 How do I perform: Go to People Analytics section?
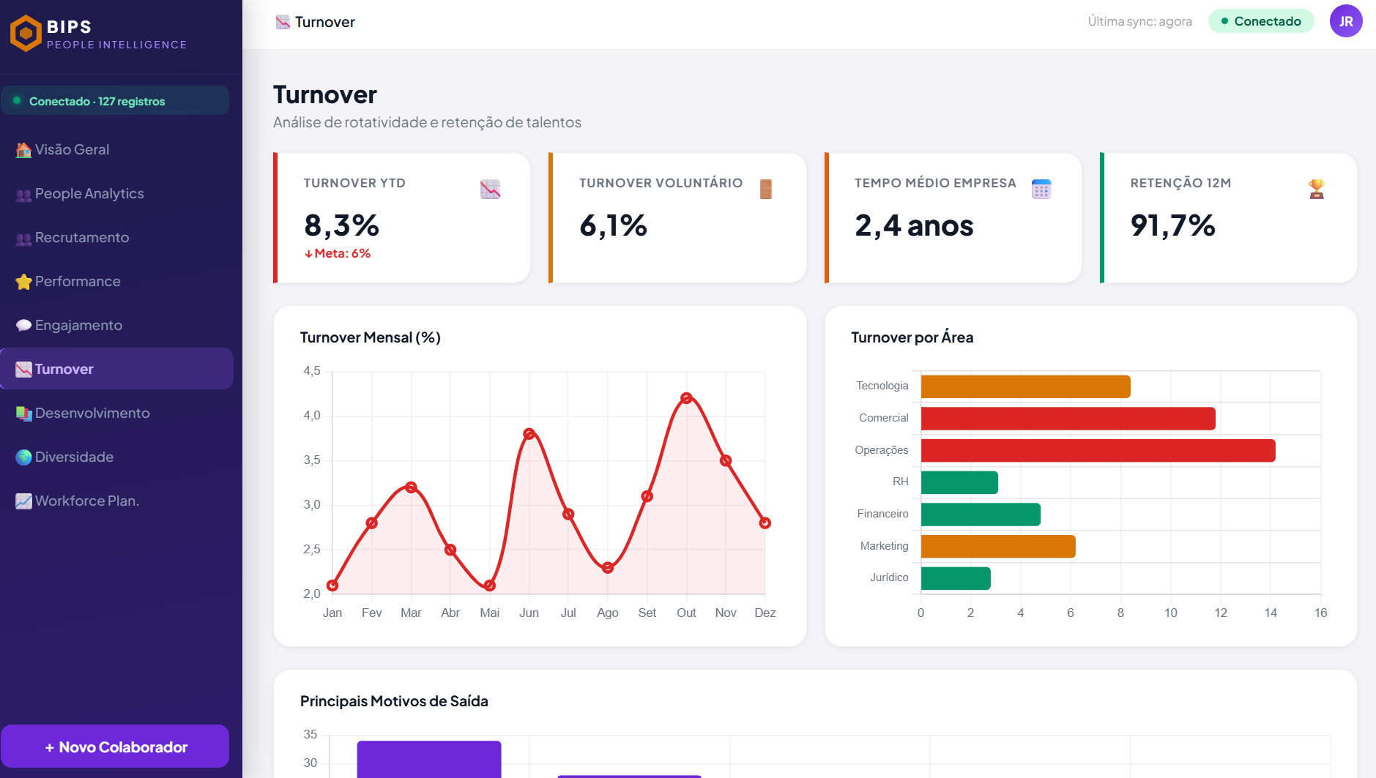click(117, 193)
